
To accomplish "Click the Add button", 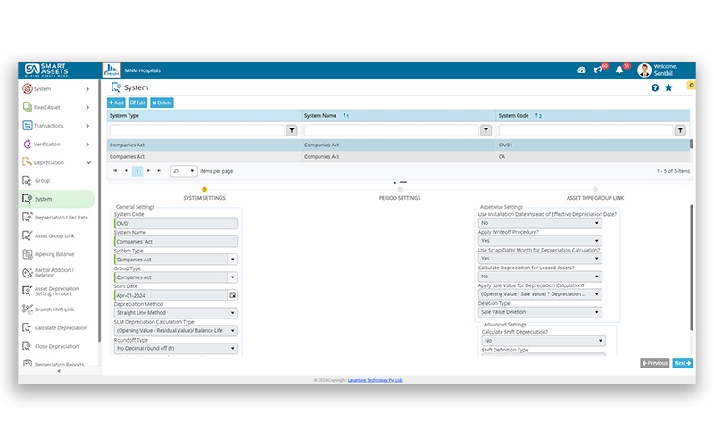I will pyautogui.click(x=116, y=103).
